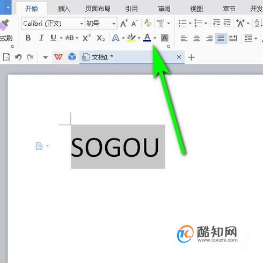Insert a bulleted list
The height and width of the screenshot is (263, 263).
(182, 23)
